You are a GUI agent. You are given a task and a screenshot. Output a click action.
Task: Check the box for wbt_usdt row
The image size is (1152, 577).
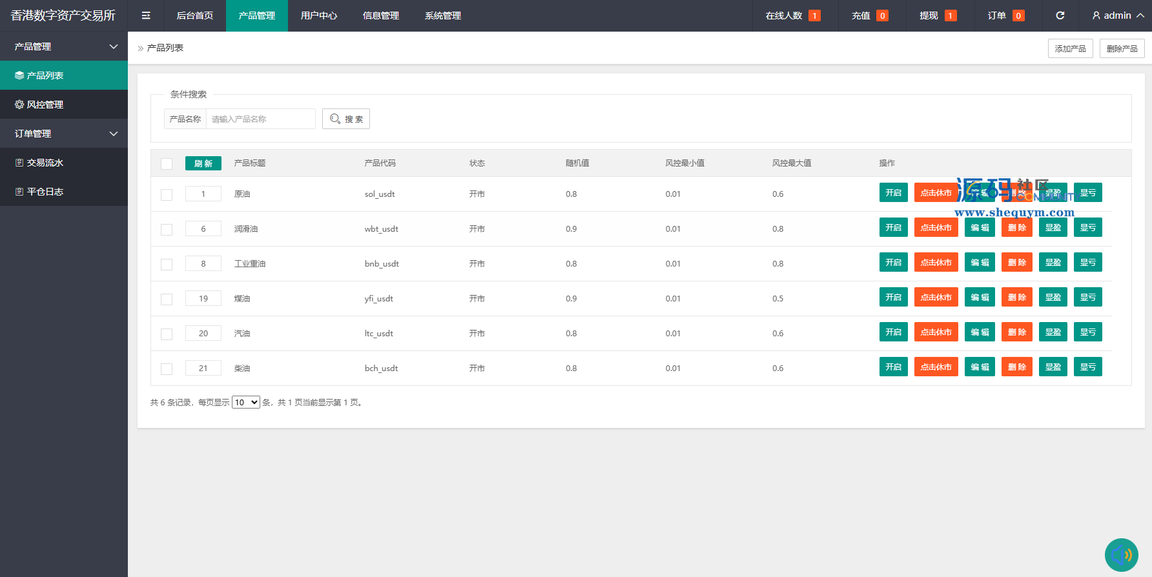pos(167,230)
